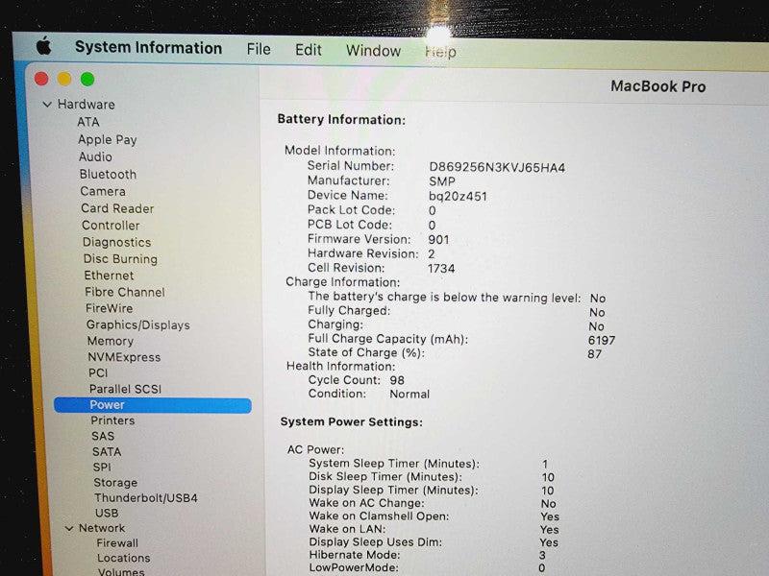Select the highlighted Power item
This screenshot has width=769, height=576.
[x=153, y=405]
